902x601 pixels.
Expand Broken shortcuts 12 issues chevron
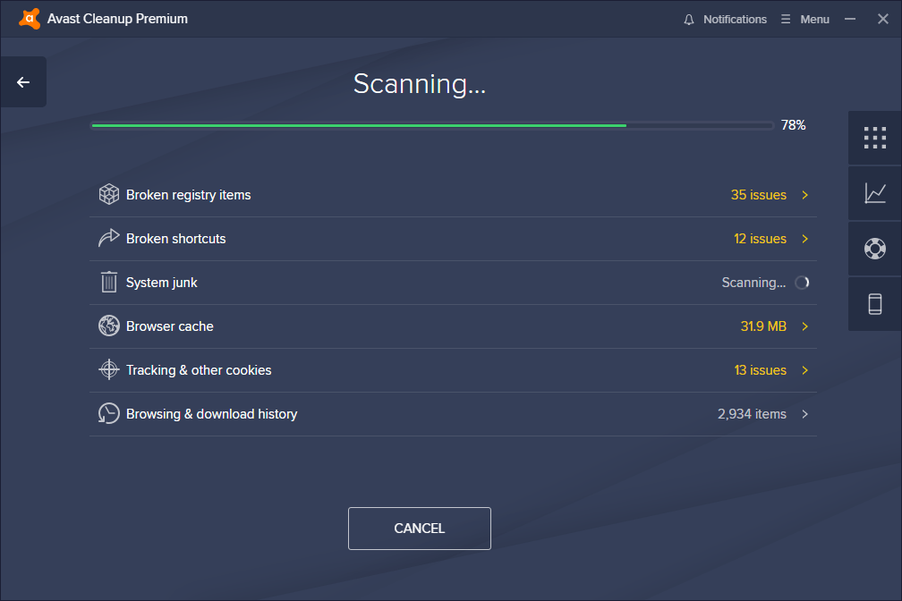tap(804, 239)
